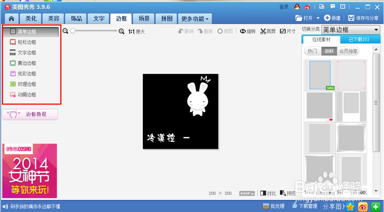Switch to the 已下载[0] tab
384x212 pixels.
[x=359, y=39]
